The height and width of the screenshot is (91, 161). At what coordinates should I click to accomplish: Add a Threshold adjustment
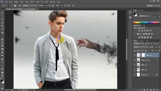point(145,37)
